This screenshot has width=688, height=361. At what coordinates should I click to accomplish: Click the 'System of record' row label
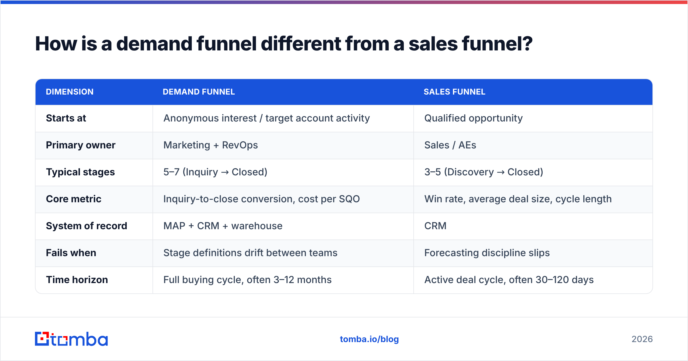[x=86, y=226]
